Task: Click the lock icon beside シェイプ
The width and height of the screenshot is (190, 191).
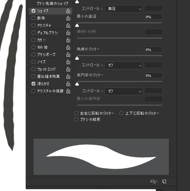Action: coord(68,11)
